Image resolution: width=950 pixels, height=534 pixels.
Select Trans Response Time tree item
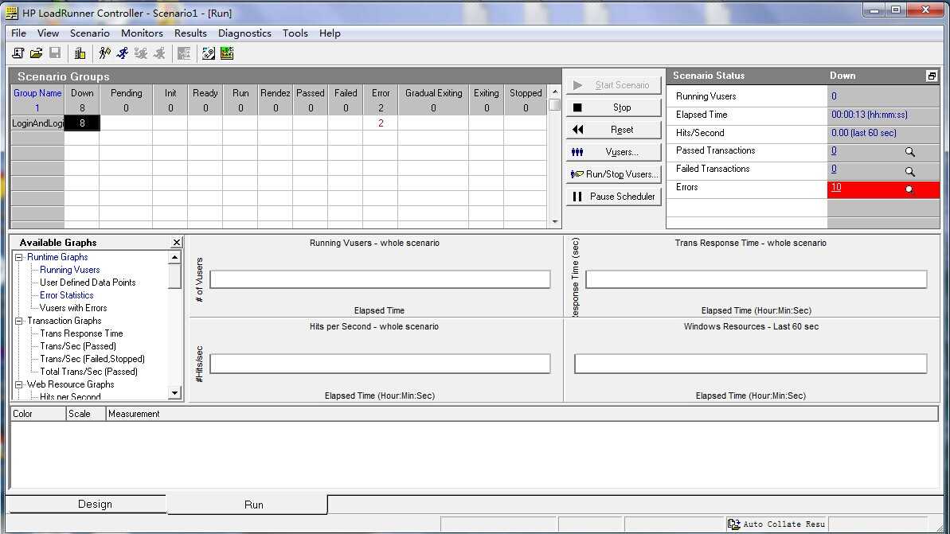pyautogui.click(x=81, y=333)
